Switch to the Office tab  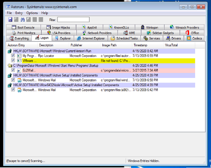click(192, 33)
